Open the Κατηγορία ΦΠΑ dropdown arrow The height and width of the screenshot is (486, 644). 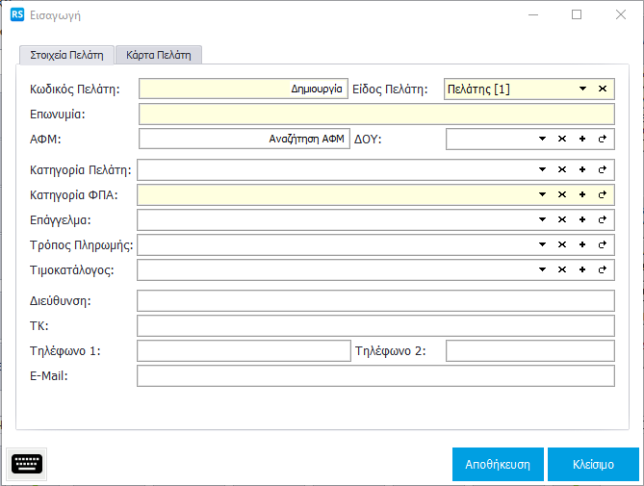(543, 195)
